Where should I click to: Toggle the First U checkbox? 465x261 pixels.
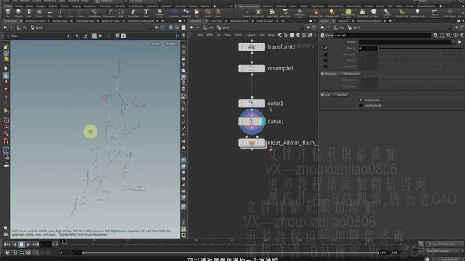pyautogui.click(x=325, y=49)
